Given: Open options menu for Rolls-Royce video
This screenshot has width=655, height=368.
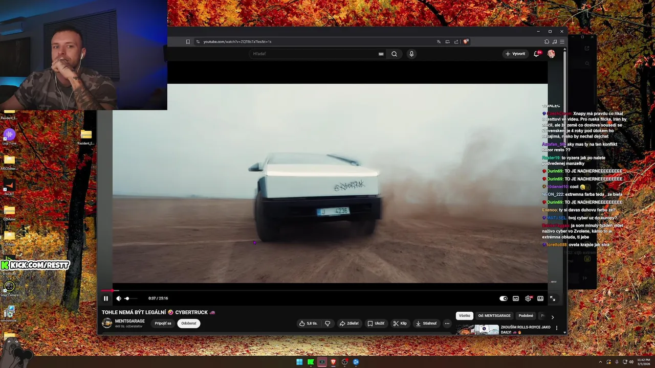Looking at the screenshot, I should pos(557,328).
